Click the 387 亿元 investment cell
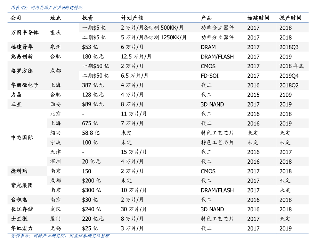The height and width of the screenshot is (243, 317). (x=93, y=85)
